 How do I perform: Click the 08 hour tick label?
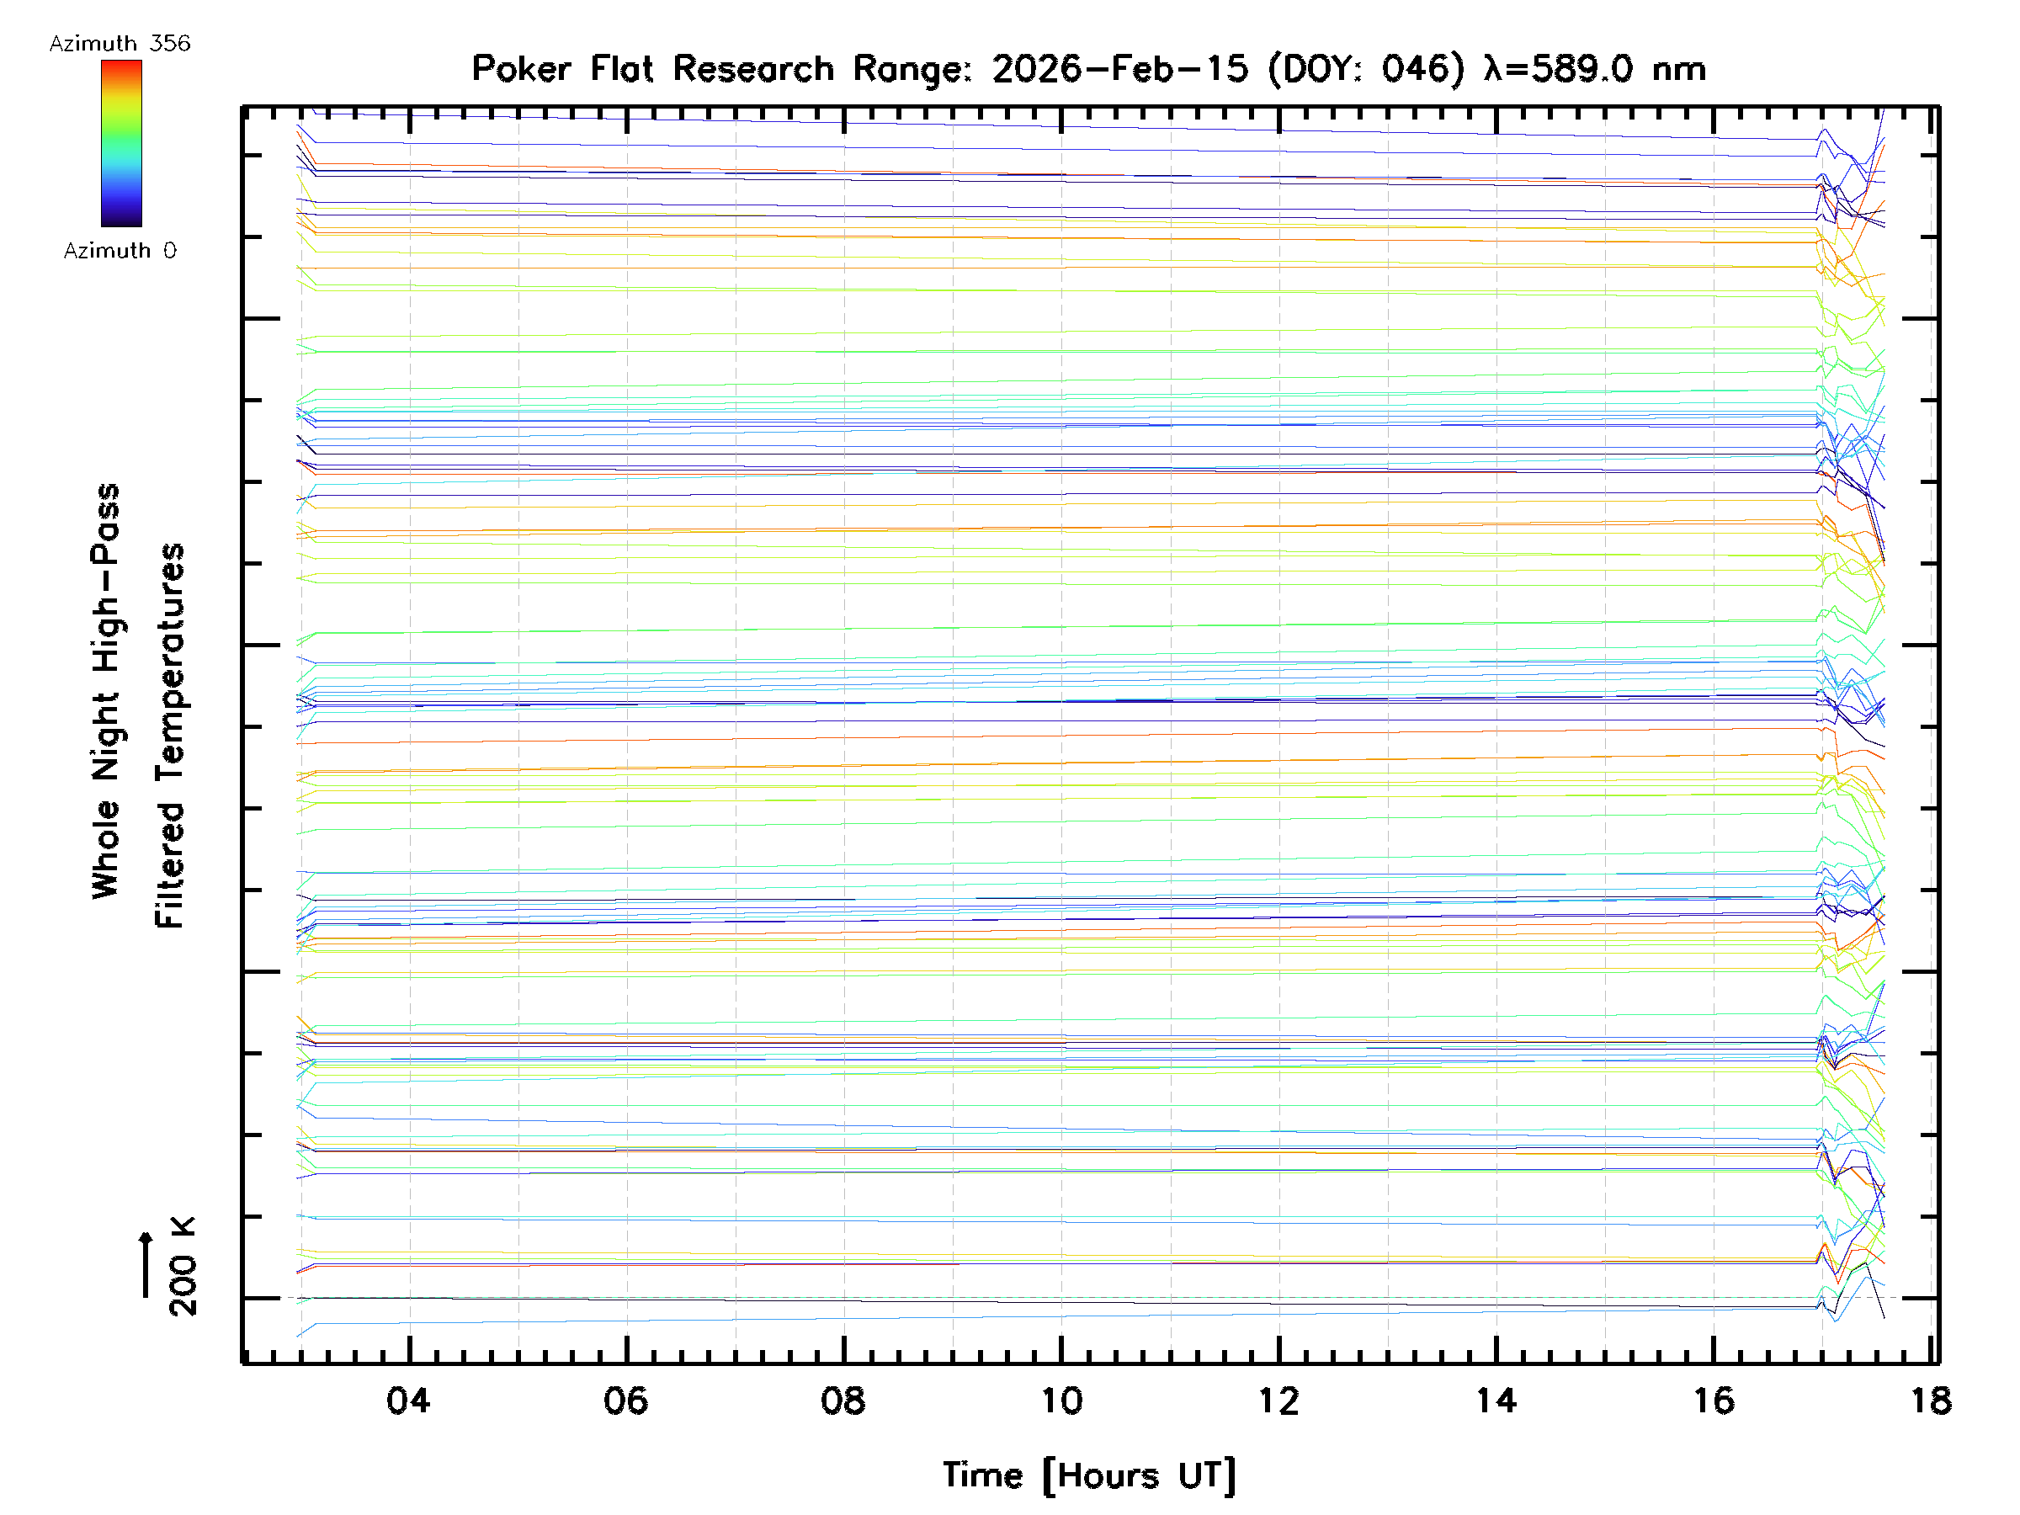click(843, 1401)
